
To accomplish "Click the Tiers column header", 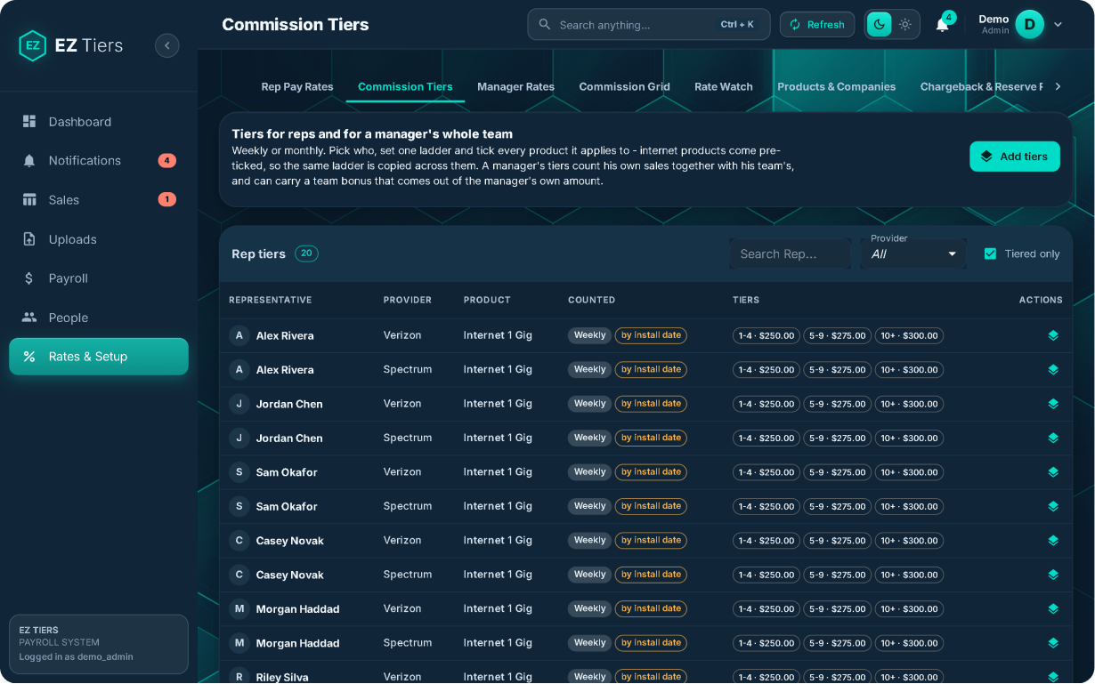I will [746, 300].
